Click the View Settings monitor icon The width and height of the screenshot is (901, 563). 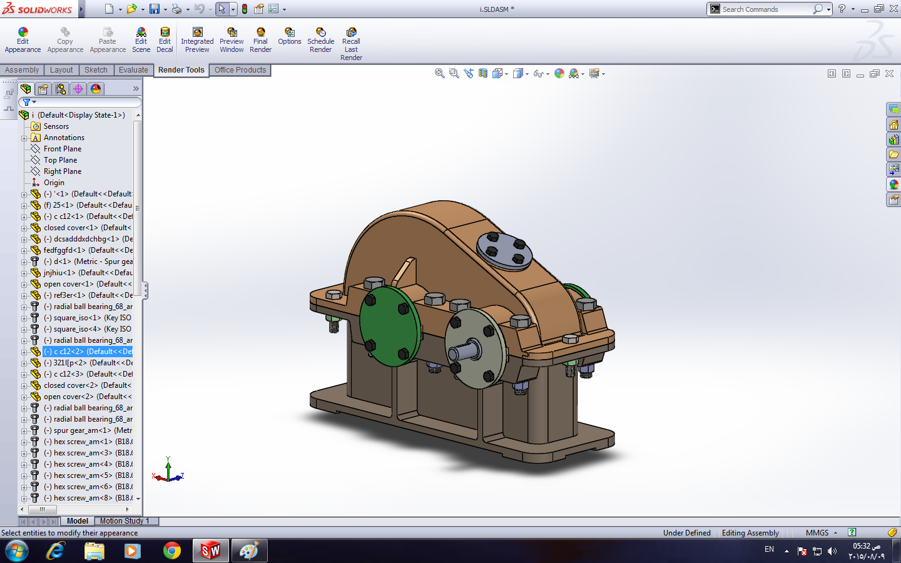pyautogui.click(x=594, y=73)
